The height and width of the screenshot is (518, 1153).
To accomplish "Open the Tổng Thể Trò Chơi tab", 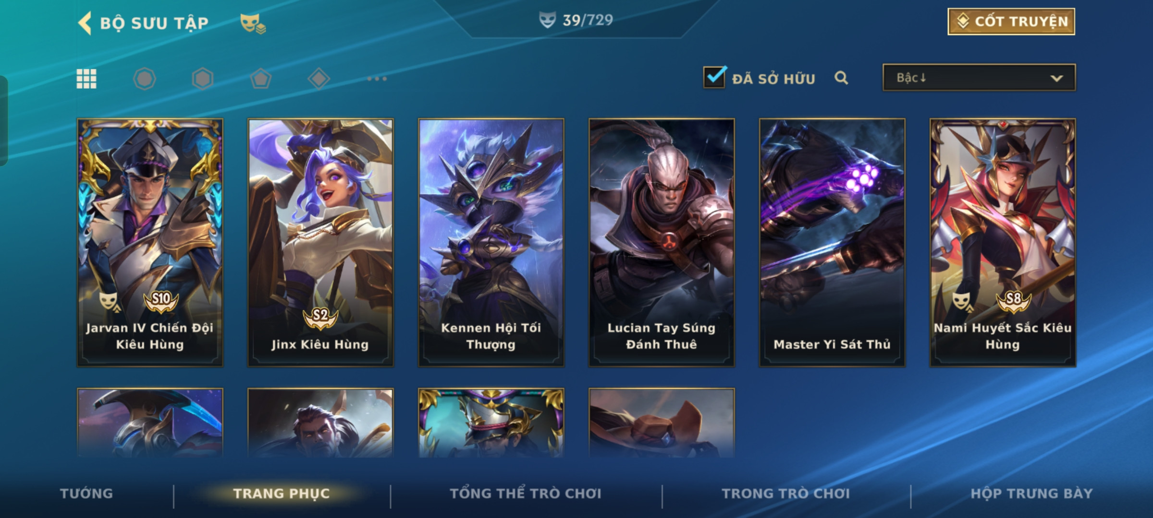I will [x=526, y=494].
